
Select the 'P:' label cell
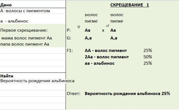tap(69, 30)
